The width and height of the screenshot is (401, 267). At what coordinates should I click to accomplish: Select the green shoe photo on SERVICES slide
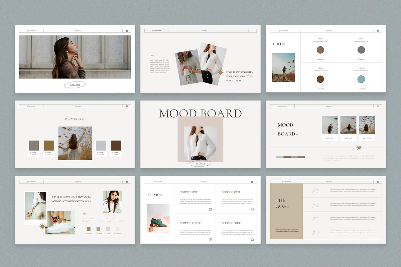tap(158, 219)
